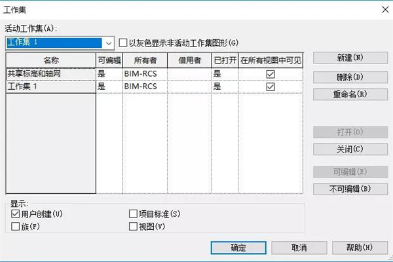The height and width of the screenshot is (262, 393).
Task: Click the 所有者 column header
Action: coord(144,60)
